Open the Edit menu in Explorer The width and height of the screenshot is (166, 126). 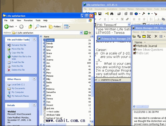tap(12, 20)
